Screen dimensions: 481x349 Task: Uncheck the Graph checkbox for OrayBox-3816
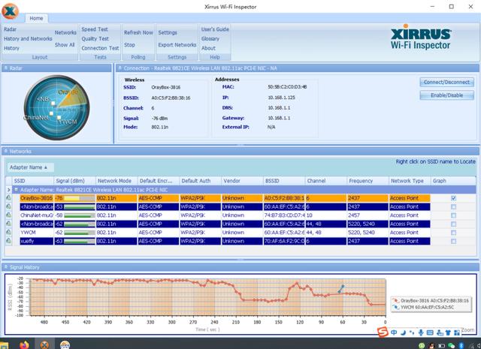(452, 198)
